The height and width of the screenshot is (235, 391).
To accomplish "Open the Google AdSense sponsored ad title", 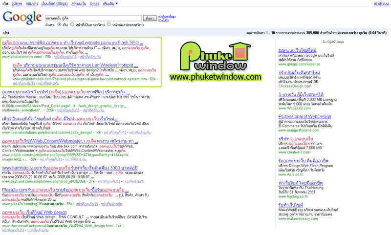I will (x=297, y=50).
